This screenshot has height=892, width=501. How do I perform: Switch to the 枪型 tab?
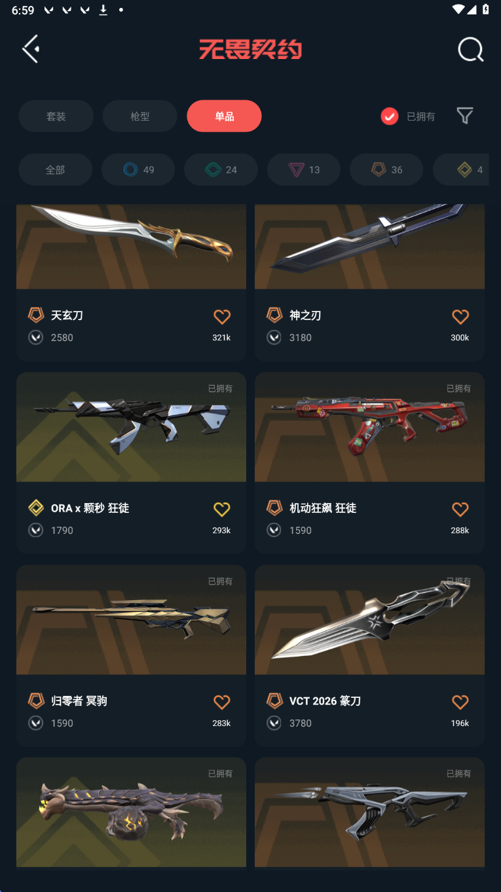[140, 116]
